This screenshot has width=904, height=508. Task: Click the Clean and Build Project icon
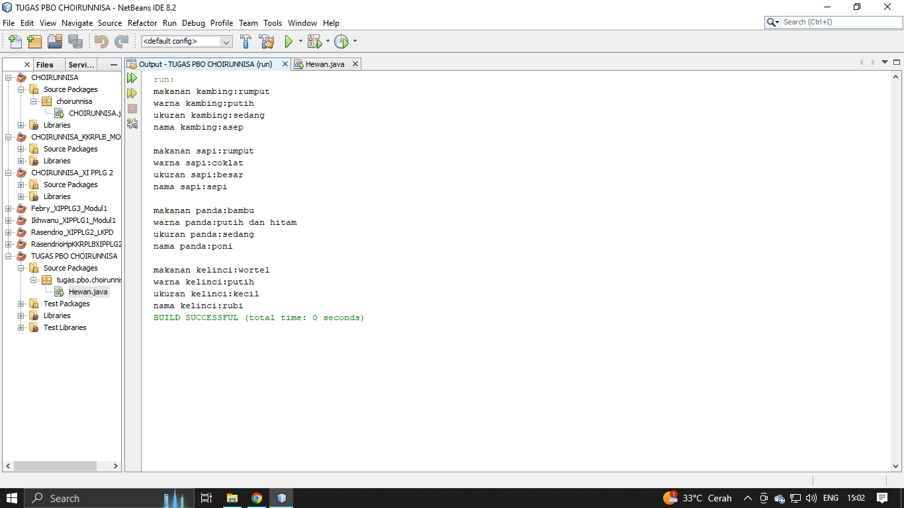coord(267,42)
